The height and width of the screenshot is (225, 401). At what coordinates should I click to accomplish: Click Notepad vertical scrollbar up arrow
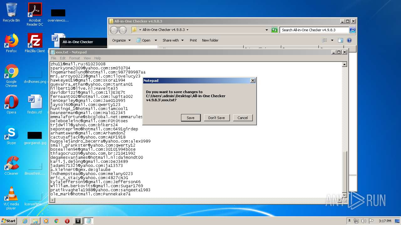(344, 64)
